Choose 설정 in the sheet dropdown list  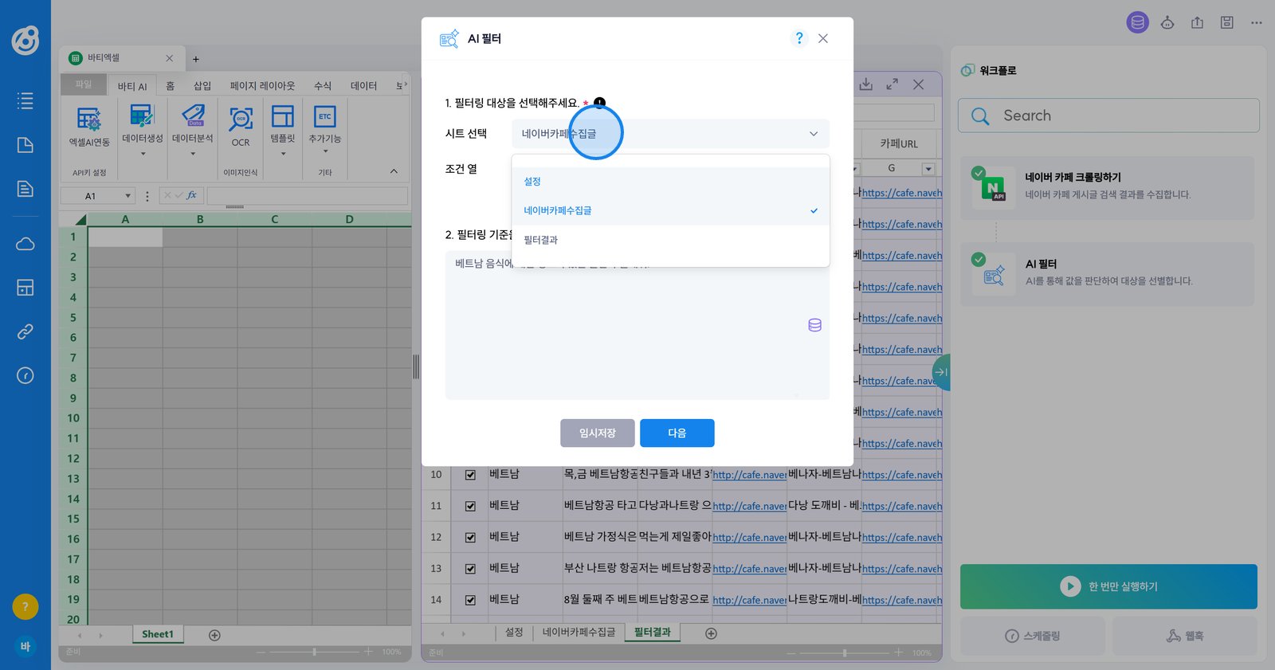coord(670,182)
